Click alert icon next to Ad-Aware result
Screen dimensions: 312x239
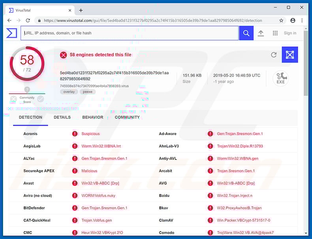point(211,134)
